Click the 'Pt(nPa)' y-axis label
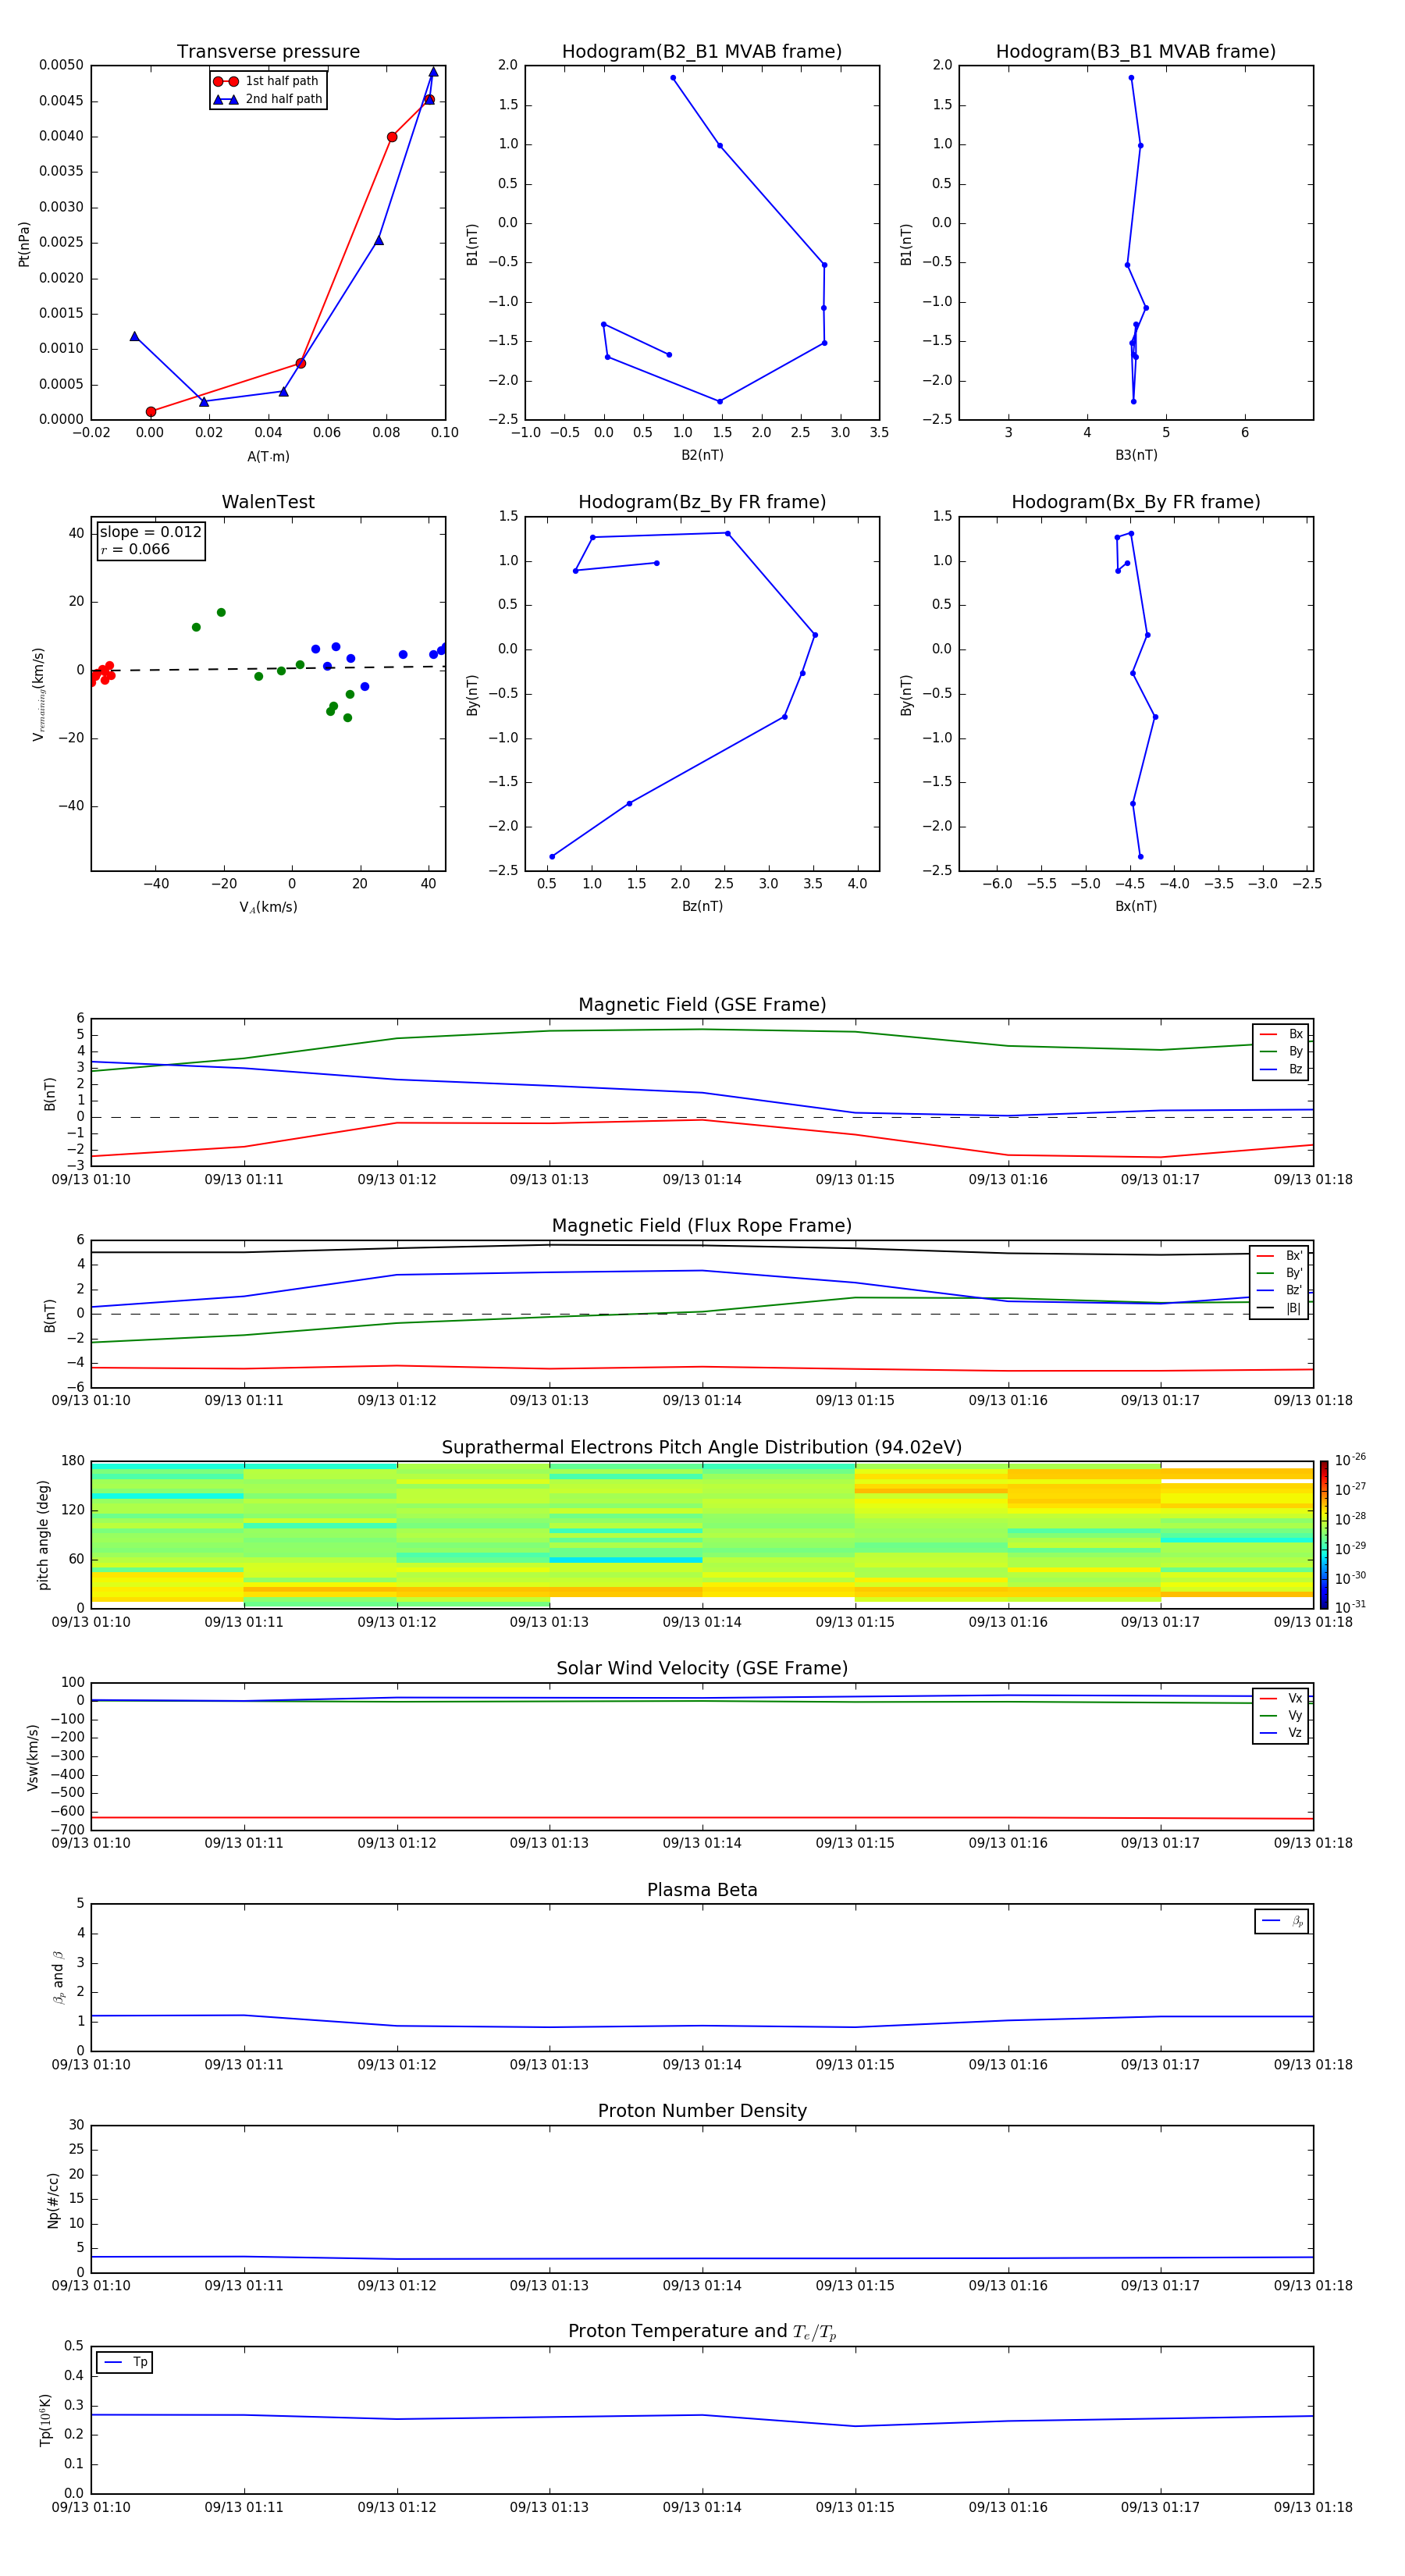The width and height of the screenshot is (1405, 2576). pyautogui.click(x=24, y=244)
